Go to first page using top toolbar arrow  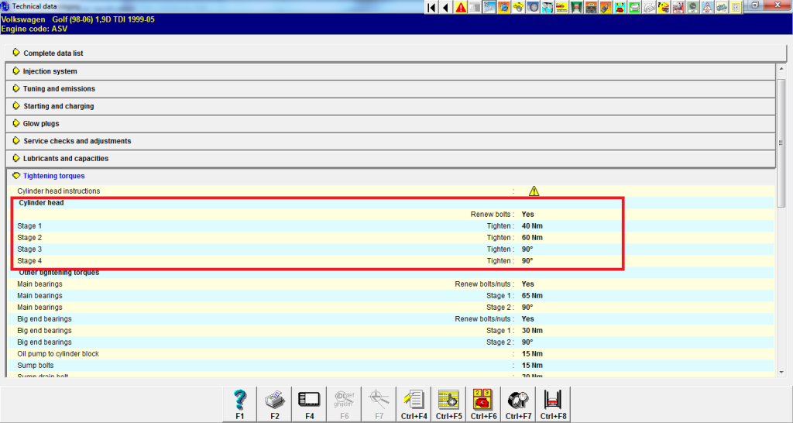coord(432,8)
